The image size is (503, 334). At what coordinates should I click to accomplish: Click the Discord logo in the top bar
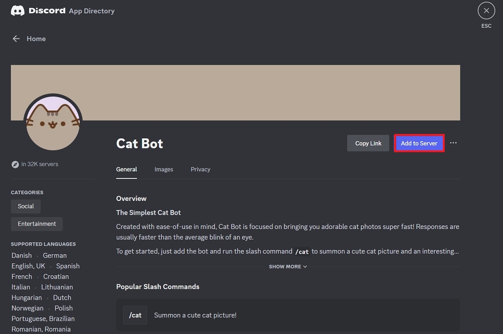[18, 10]
